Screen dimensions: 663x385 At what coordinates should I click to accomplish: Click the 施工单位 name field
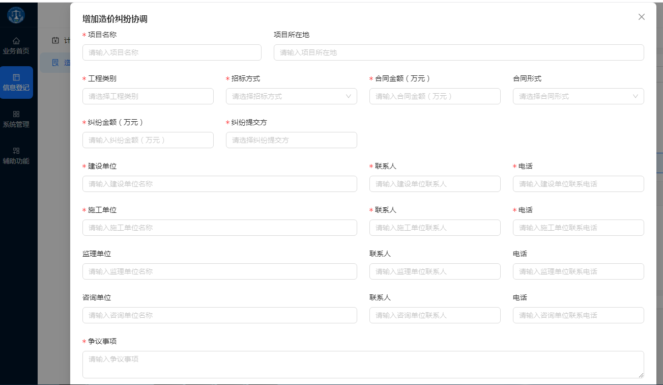220,228
